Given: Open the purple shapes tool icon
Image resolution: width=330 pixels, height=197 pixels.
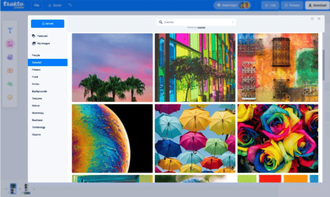Looking at the screenshot, I should tap(10, 57).
